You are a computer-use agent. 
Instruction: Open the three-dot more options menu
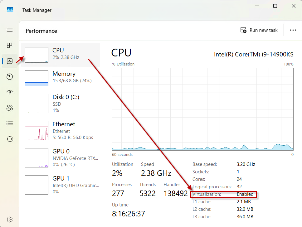(x=293, y=30)
